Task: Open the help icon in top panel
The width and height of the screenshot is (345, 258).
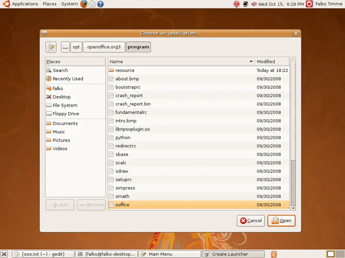Action: 100,4
